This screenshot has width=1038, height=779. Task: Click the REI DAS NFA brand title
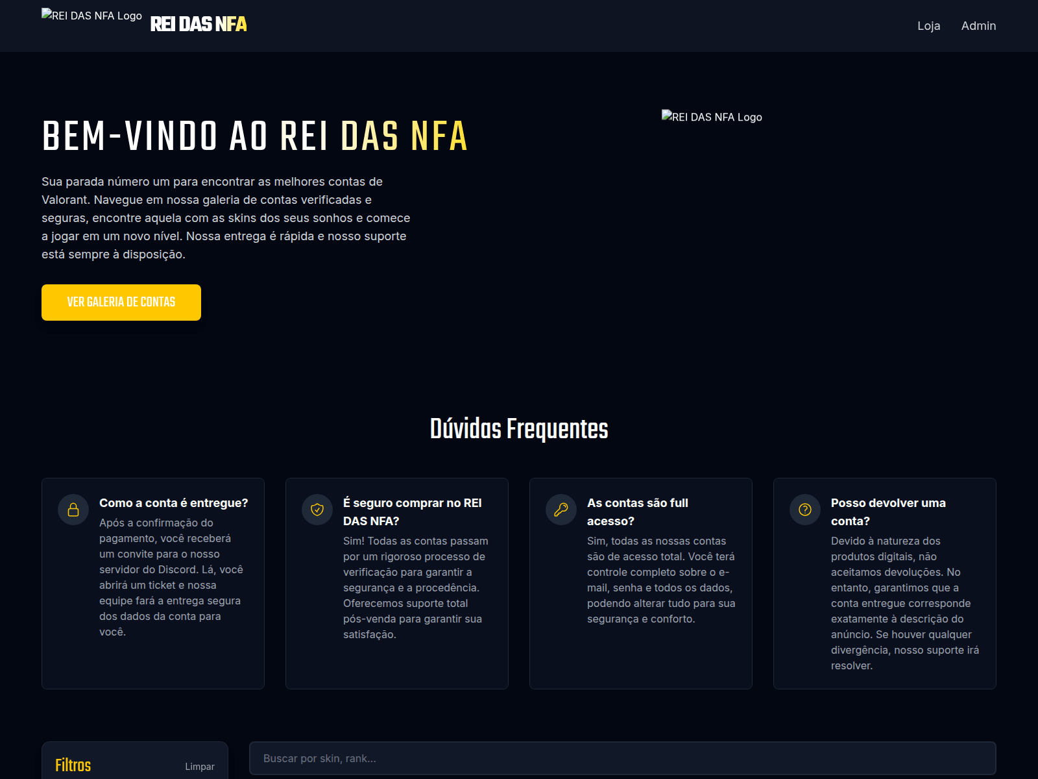[x=199, y=25]
